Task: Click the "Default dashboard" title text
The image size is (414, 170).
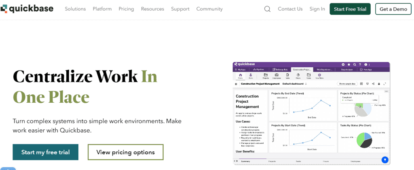Action: click(x=293, y=84)
